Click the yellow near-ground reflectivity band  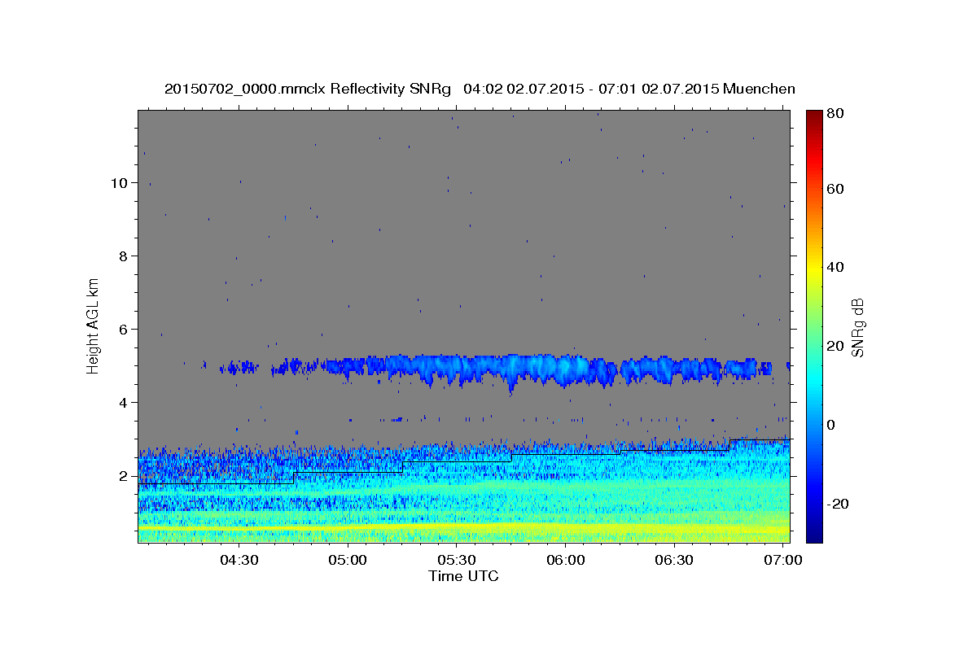(x=464, y=528)
